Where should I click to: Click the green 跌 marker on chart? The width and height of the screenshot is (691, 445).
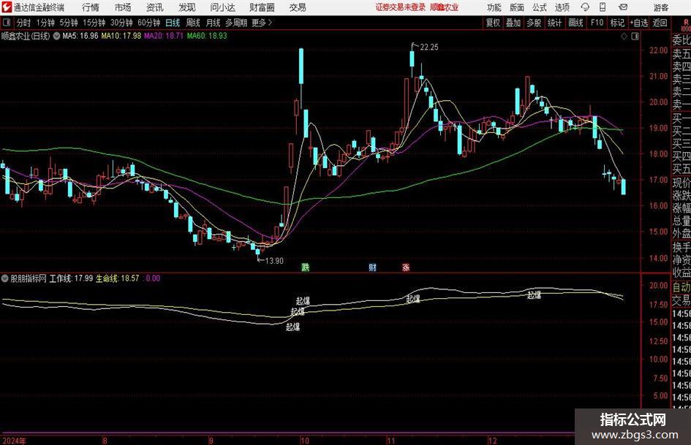pos(306,267)
